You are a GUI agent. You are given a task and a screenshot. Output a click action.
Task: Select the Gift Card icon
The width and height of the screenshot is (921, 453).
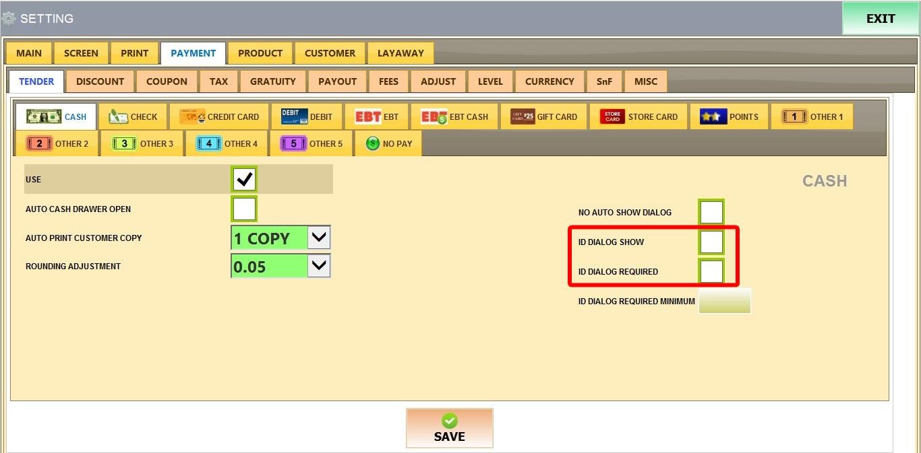coord(523,116)
